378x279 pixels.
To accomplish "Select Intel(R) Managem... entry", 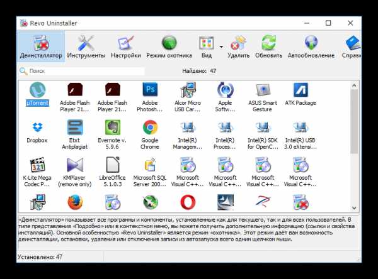I will (187, 134).
